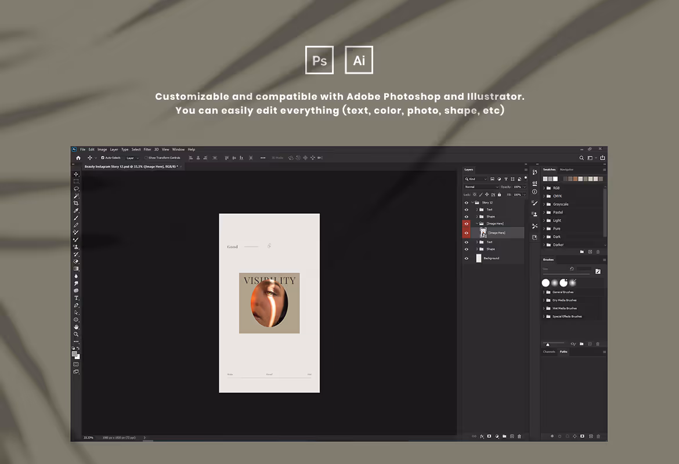
Task: Choose the first hard round brush preset
Action: point(546,282)
